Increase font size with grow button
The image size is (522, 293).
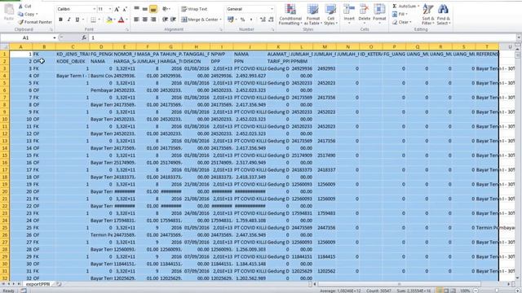tap(117, 9)
